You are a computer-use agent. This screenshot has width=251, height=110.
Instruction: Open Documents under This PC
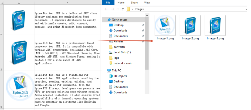pyautogui.click(x=121, y=87)
